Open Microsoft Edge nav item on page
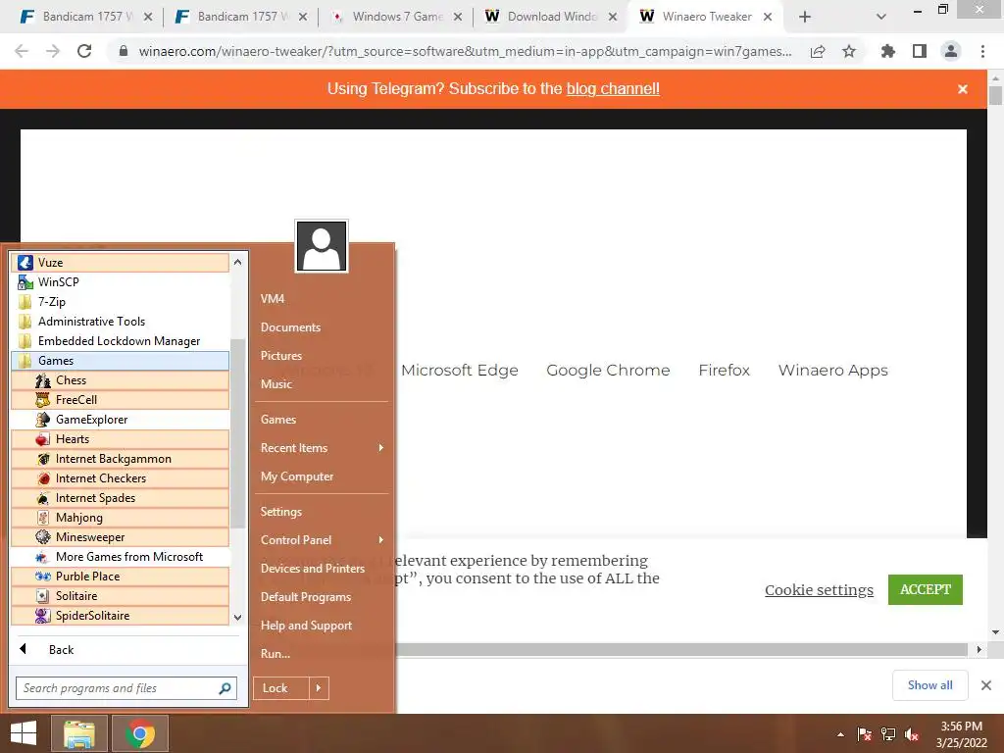The height and width of the screenshot is (753, 1004). coord(460,370)
